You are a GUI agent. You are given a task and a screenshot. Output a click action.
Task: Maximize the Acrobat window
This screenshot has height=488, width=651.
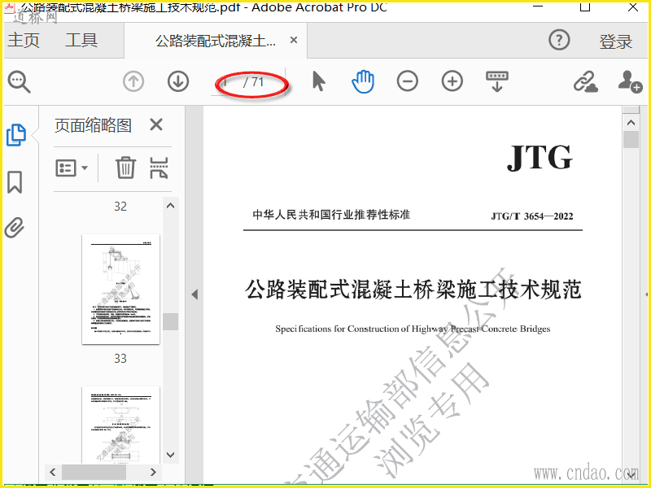pyautogui.click(x=585, y=7)
